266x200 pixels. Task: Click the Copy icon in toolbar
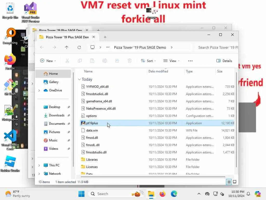(x=80, y=61)
